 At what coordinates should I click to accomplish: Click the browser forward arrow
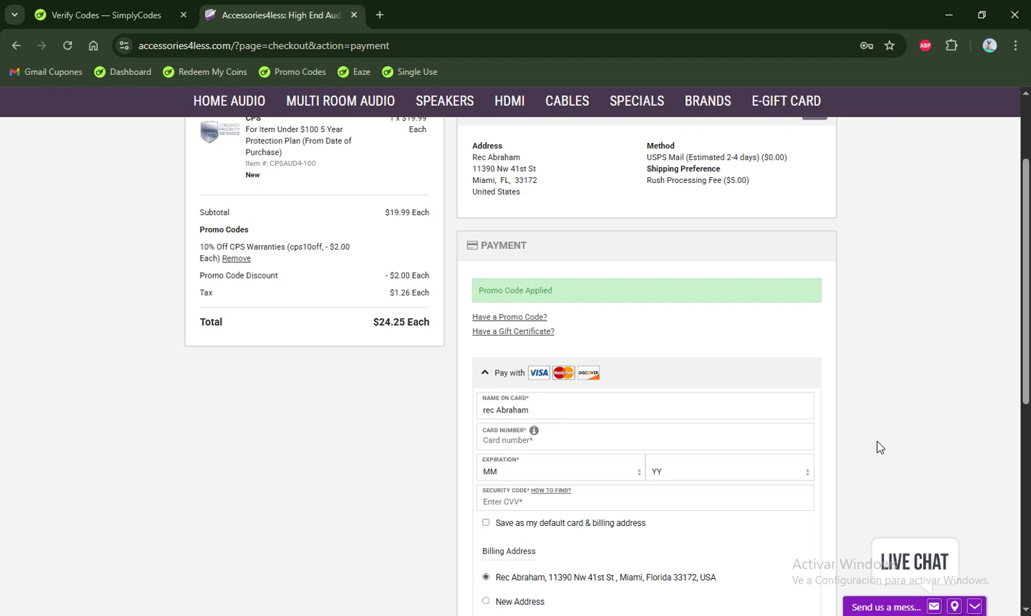tap(42, 45)
